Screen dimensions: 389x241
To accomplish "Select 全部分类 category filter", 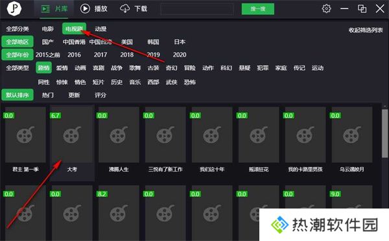I will tap(18, 29).
